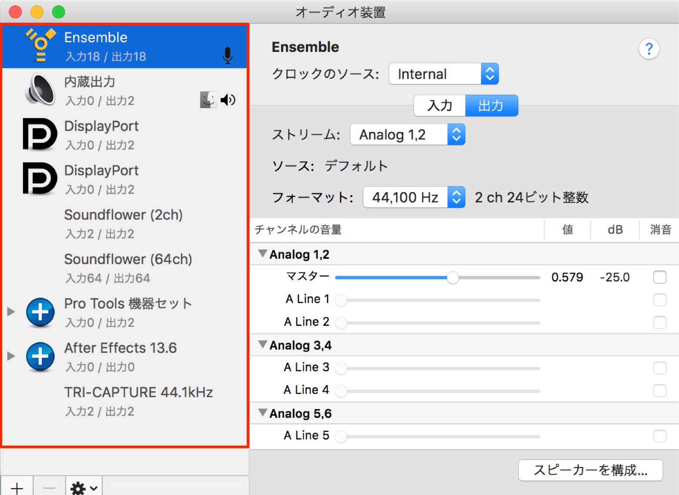Open the ストリーム Analog 1,2 dropdown
The image size is (679, 495).
[x=407, y=135]
